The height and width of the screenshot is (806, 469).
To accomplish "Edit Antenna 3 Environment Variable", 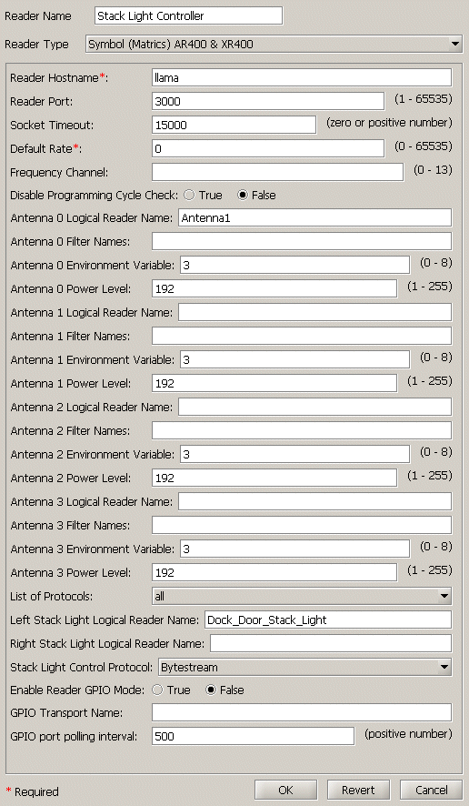I will click(x=294, y=549).
